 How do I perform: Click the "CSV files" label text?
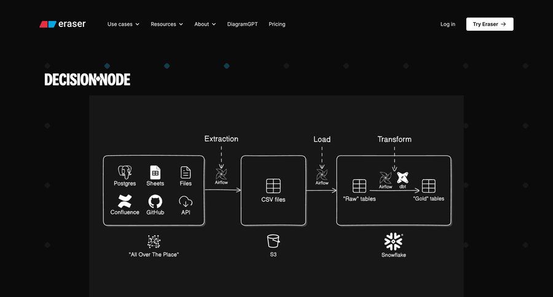pyautogui.click(x=273, y=199)
